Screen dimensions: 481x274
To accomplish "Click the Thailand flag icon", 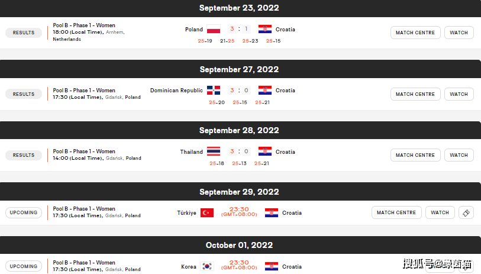I will [x=214, y=151].
